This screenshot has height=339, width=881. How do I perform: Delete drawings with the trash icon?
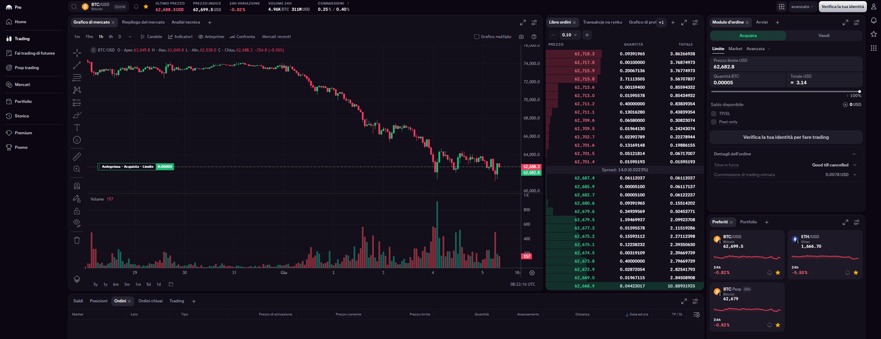pyautogui.click(x=76, y=240)
